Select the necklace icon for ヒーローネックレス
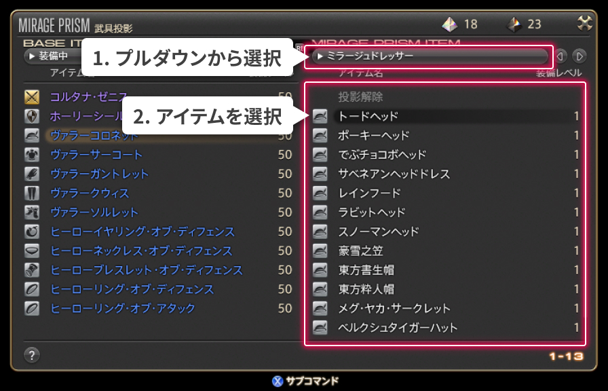 click(32, 250)
